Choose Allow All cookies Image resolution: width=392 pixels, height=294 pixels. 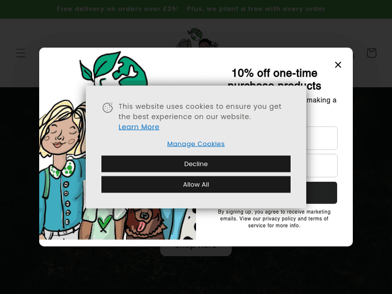(196, 184)
